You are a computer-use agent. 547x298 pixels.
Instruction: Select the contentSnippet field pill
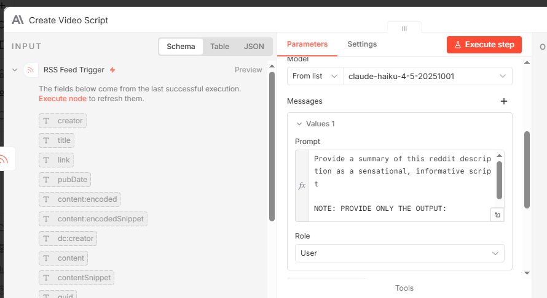point(76,278)
